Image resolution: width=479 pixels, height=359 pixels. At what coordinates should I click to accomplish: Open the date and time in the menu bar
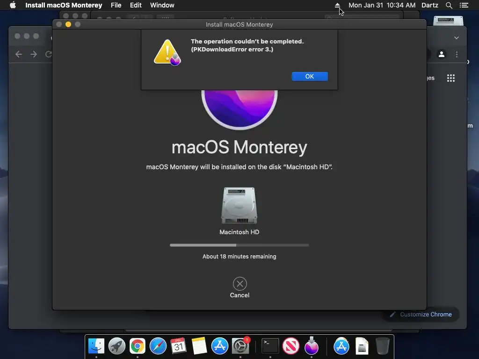pyautogui.click(x=382, y=5)
